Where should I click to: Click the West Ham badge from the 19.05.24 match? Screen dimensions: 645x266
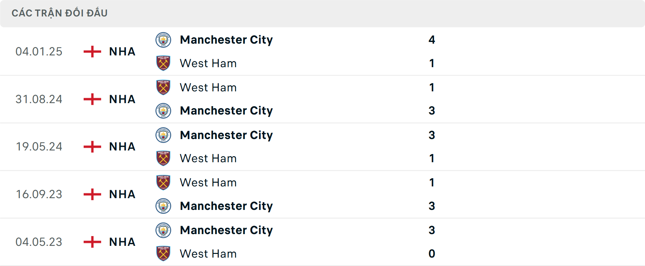[x=164, y=158]
